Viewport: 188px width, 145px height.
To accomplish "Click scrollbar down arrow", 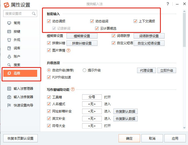I will (x=184, y=128).
